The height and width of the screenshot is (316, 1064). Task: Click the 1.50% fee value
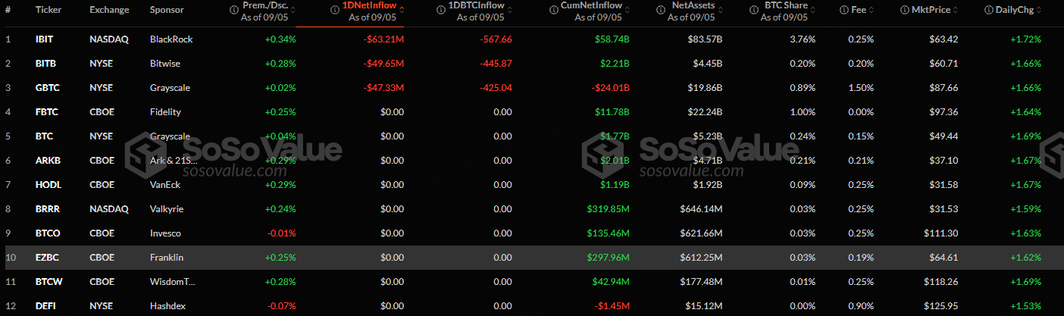pyautogui.click(x=861, y=87)
